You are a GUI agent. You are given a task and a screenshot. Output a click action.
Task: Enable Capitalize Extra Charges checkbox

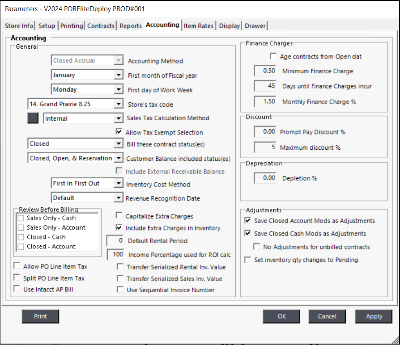pyautogui.click(x=119, y=216)
